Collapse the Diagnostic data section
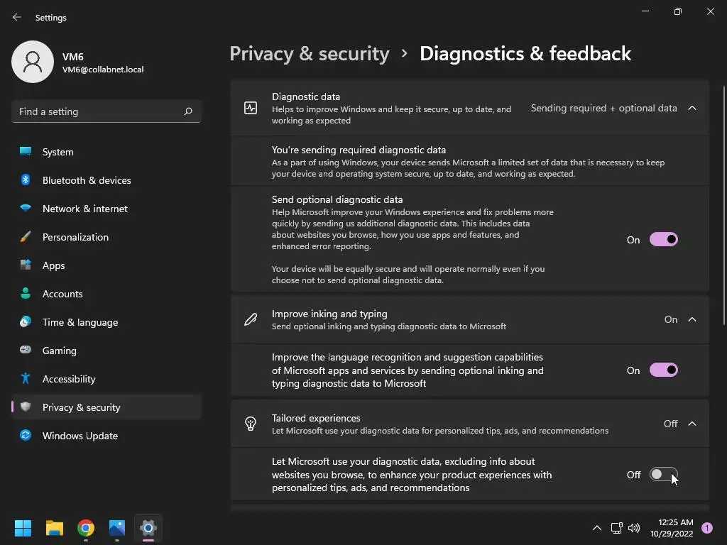 (x=692, y=108)
